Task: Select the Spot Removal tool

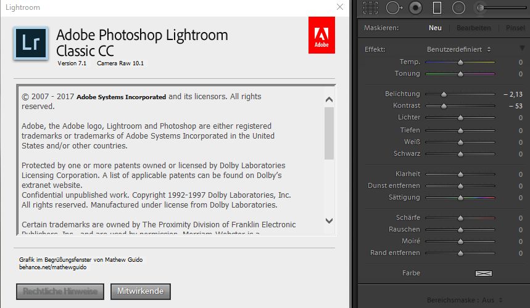Action: point(393,7)
